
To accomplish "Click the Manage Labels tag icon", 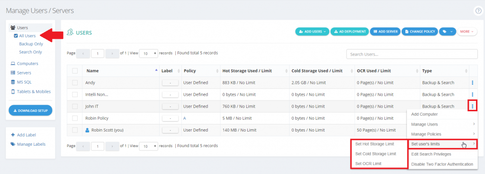I will 13,144.
